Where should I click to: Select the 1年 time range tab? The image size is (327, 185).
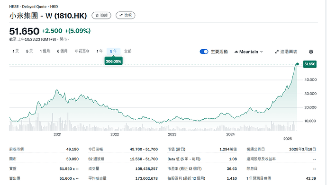coord(100,51)
